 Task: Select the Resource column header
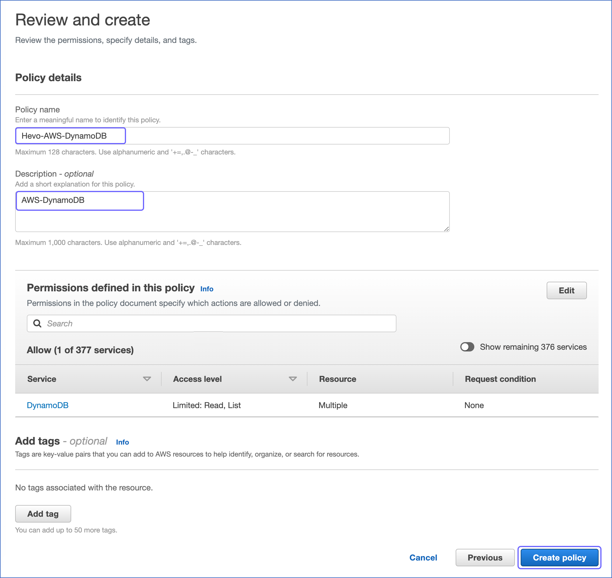[x=338, y=379]
